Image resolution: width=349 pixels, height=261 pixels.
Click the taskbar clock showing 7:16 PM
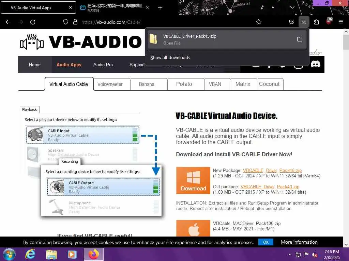332,255
